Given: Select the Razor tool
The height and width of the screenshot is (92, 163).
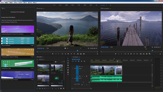Looking at the screenshot, I should click(x=68, y=65).
